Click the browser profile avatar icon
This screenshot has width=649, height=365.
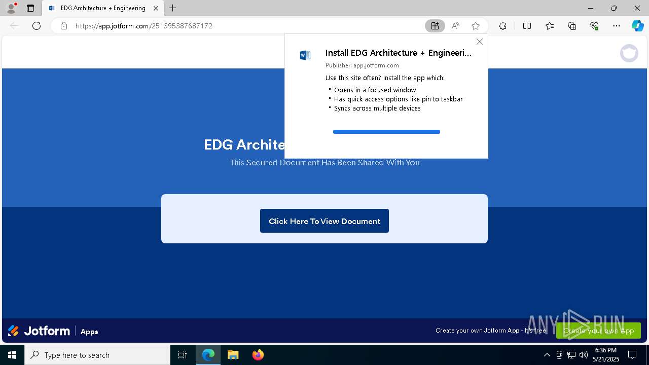(x=11, y=8)
